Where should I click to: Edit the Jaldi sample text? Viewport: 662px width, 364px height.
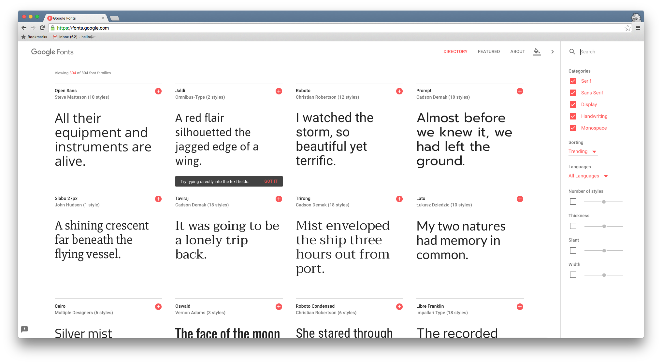[217, 139]
